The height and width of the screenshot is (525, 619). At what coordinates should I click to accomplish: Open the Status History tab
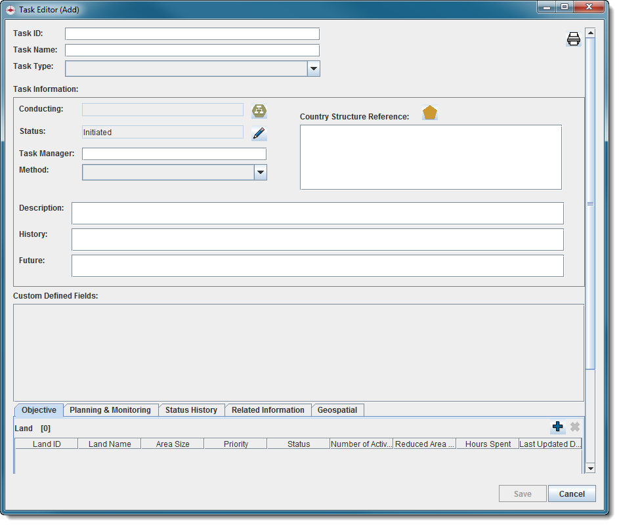(x=191, y=410)
